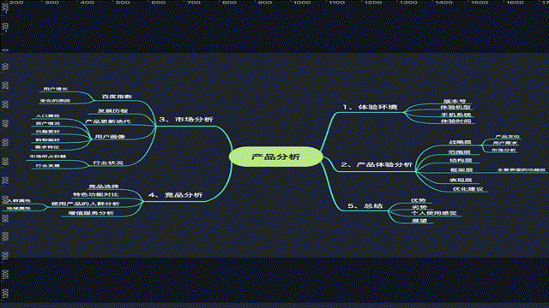549x308 pixels.
Task: Click the 表现层 node
Action: tap(461, 181)
